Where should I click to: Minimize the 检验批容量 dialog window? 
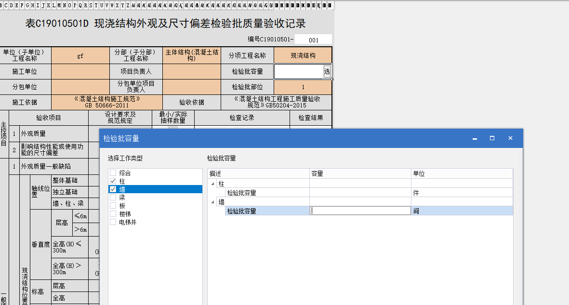[475, 138]
